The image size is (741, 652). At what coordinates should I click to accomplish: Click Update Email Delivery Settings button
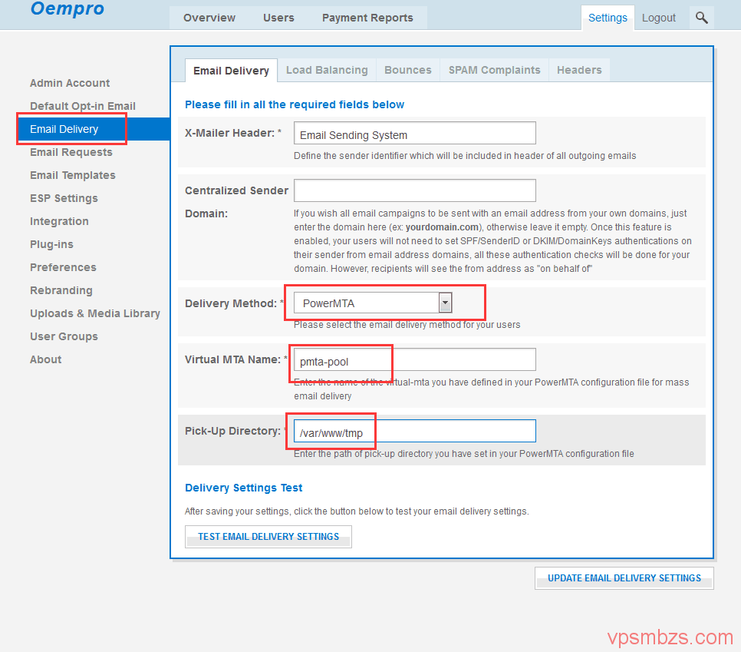point(624,578)
